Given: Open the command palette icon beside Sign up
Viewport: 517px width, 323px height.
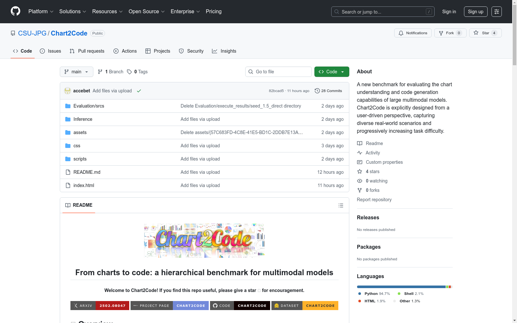Looking at the screenshot, I should pyautogui.click(x=497, y=12).
